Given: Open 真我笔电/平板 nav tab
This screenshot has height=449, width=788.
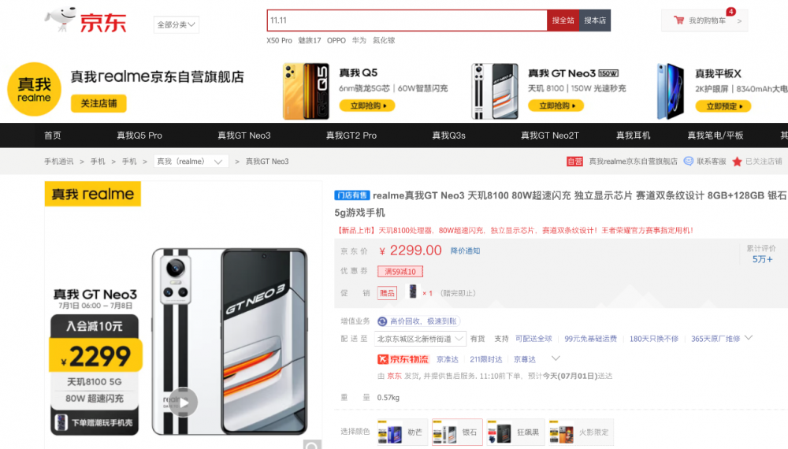Looking at the screenshot, I should pyautogui.click(x=716, y=135).
